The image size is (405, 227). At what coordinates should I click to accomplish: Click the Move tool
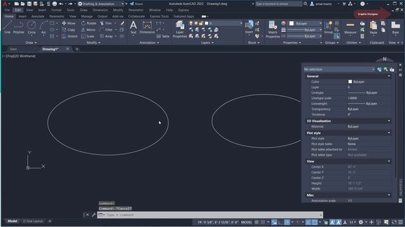[68, 23]
